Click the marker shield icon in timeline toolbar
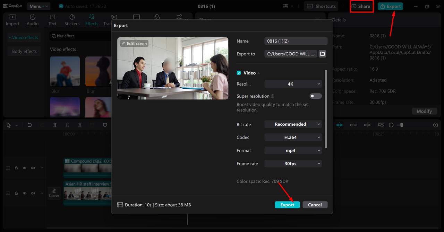444x232 pixels. click(x=105, y=125)
